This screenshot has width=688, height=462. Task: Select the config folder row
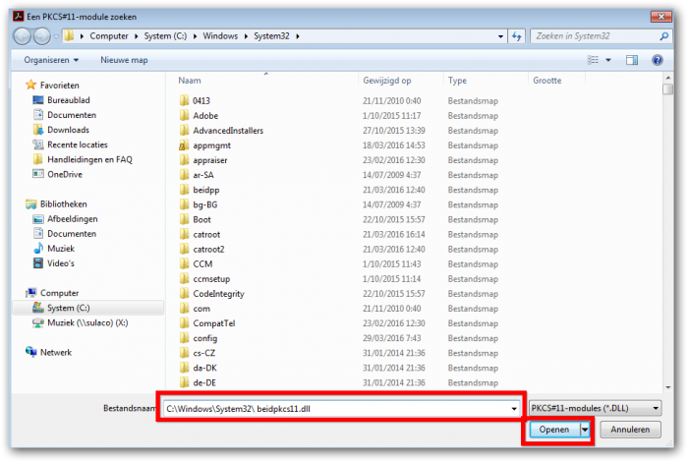click(x=339, y=338)
